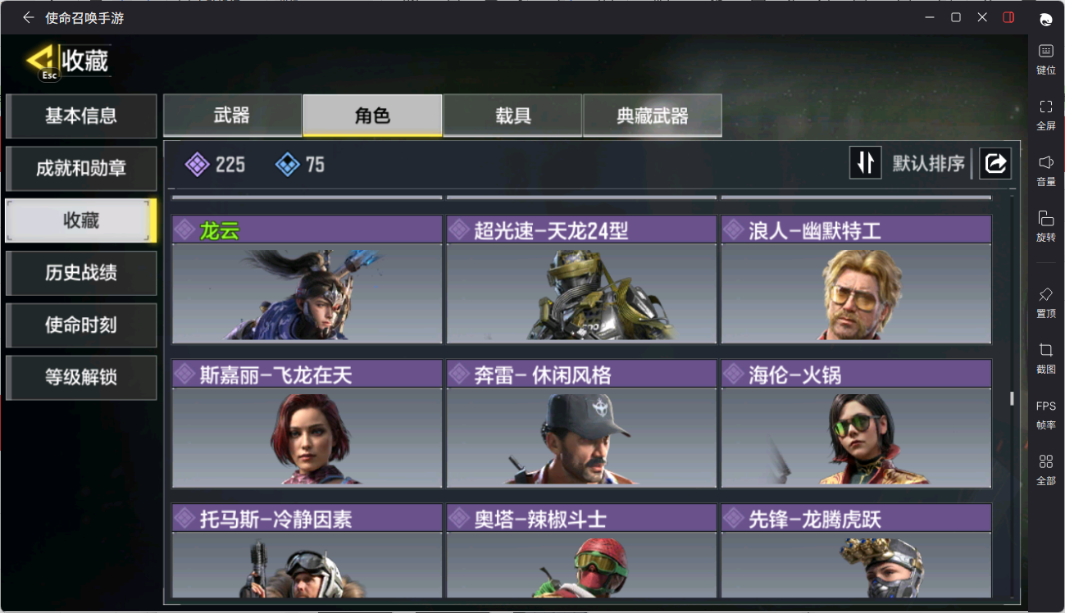Open the 键位 key mapping icon
The height and width of the screenshot is (613, 1065).
click(1045, 60)
